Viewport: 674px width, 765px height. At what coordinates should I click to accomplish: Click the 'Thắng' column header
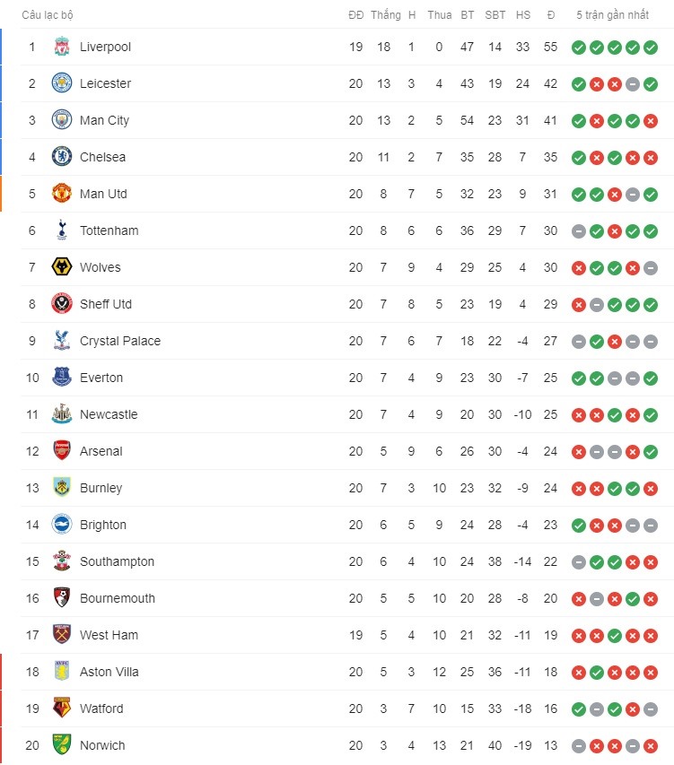[386, 15]
